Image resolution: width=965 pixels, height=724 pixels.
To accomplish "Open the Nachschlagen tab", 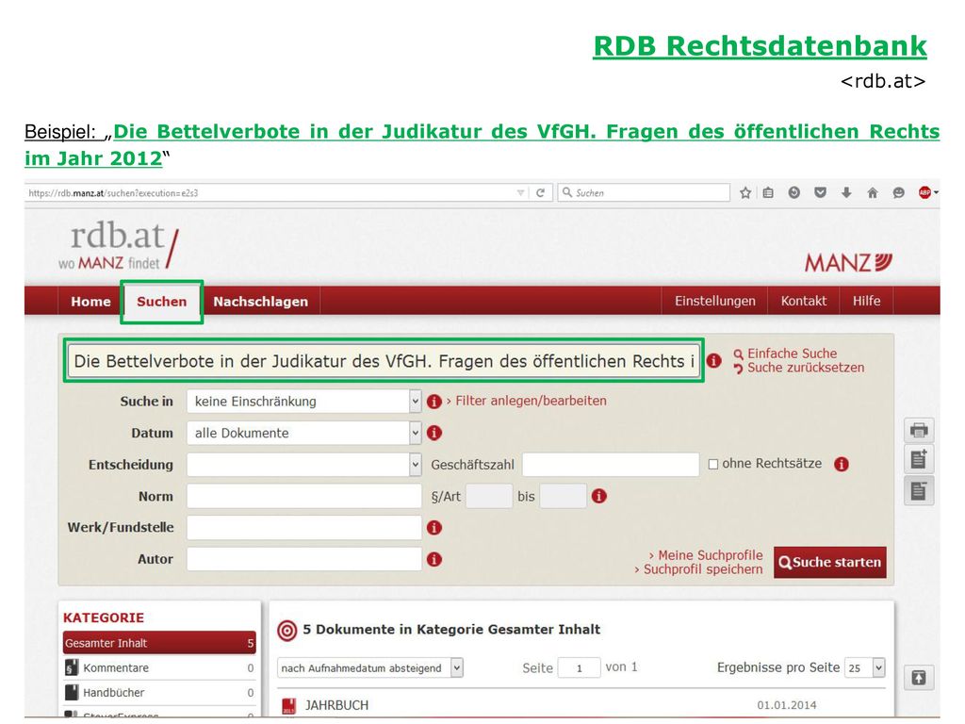I will coord(260,302).
